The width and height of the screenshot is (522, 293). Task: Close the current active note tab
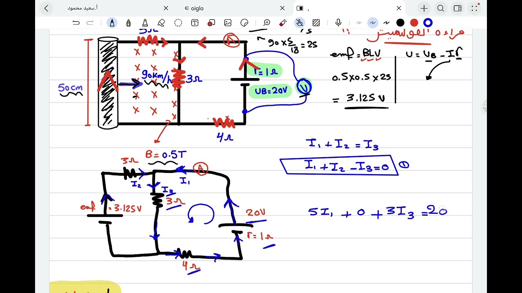click(x=399, y=8)
